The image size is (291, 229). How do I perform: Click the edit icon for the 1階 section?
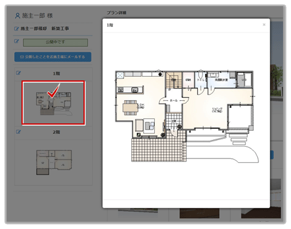(18, 73)
